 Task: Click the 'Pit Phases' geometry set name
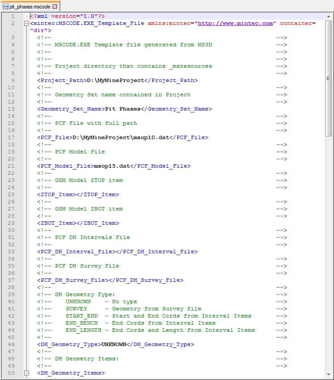(x=123, y=109)
